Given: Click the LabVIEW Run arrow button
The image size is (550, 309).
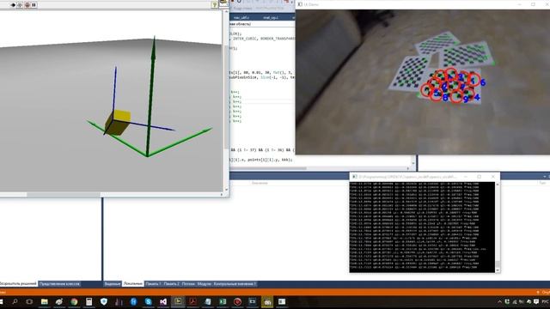Looking at the screenshot, I should pos(13,5).
